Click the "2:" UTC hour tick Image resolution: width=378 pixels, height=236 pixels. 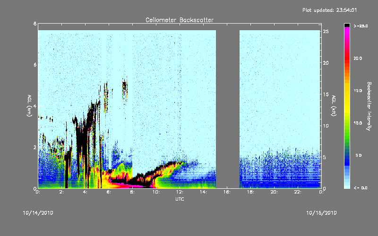(x=62, y=192)
